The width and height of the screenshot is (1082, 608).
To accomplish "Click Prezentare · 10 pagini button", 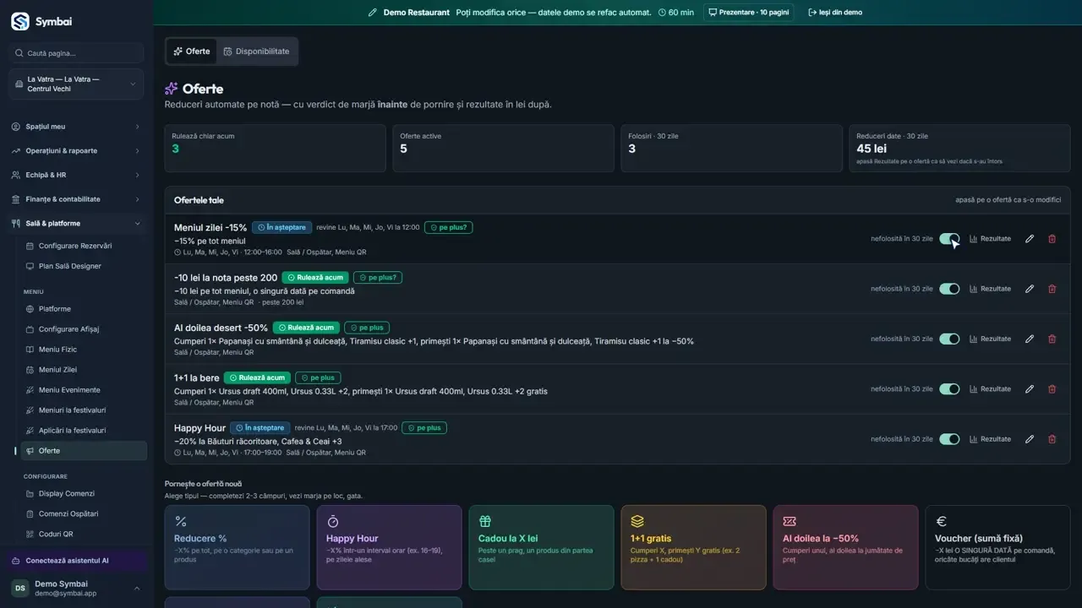I will point(748,13).
